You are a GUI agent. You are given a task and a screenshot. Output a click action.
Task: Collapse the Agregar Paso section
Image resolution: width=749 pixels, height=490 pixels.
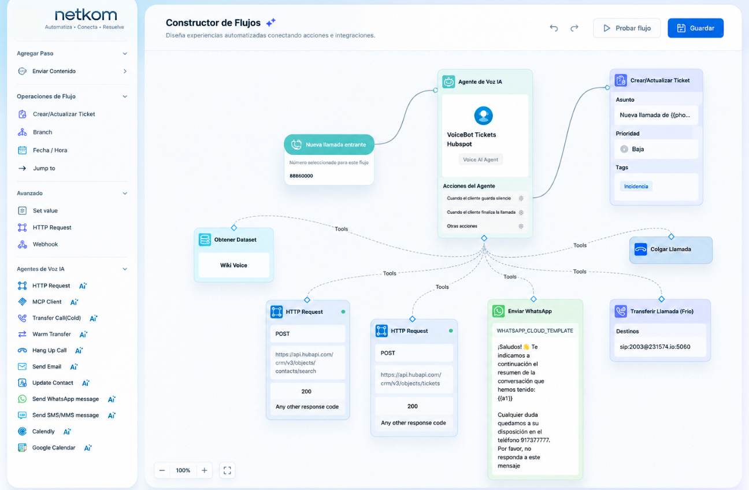click(x=125, y=54)
